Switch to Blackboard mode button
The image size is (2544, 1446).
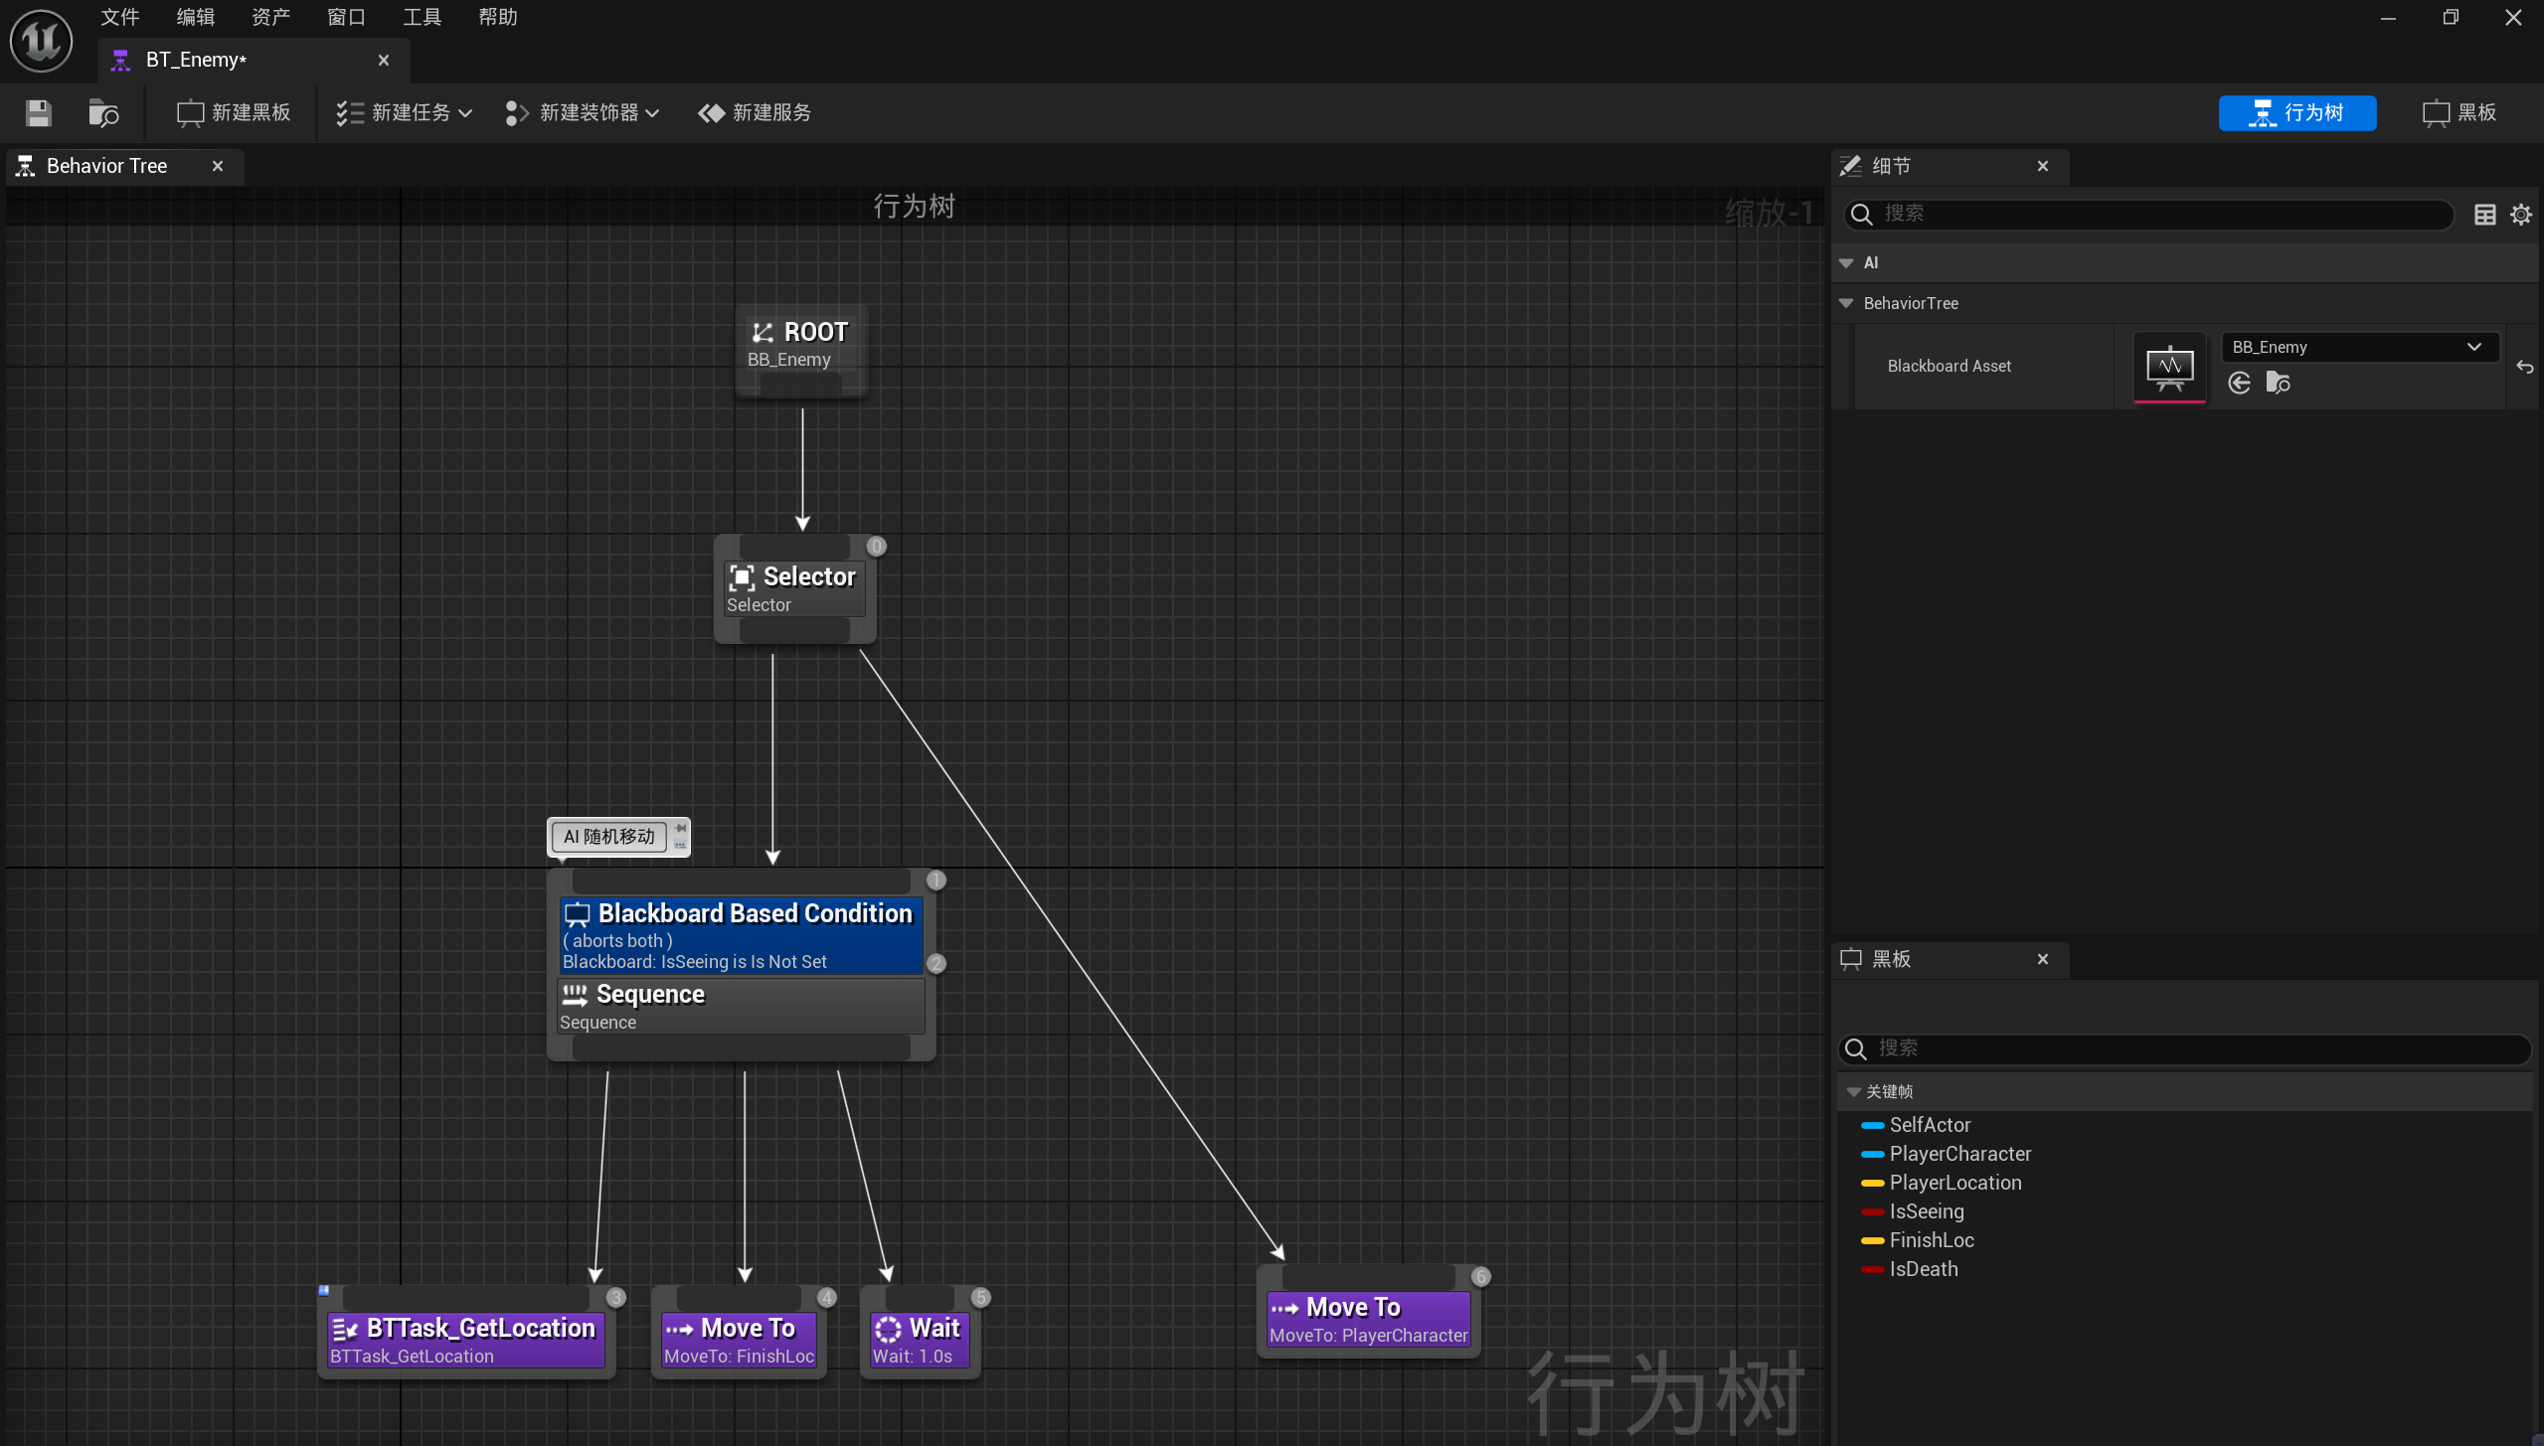(x=2459, y=113)
